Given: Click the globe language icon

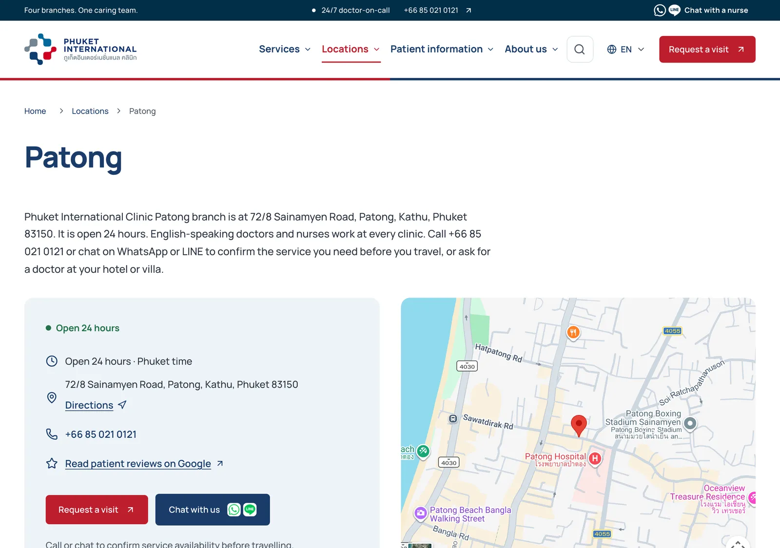Looking at the screenshot, I should pos(612,49).
